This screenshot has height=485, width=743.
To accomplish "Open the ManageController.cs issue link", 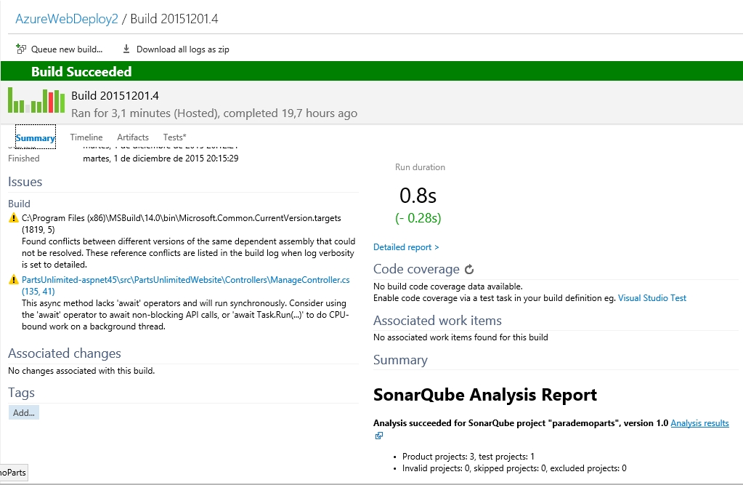I will [186, 285].
